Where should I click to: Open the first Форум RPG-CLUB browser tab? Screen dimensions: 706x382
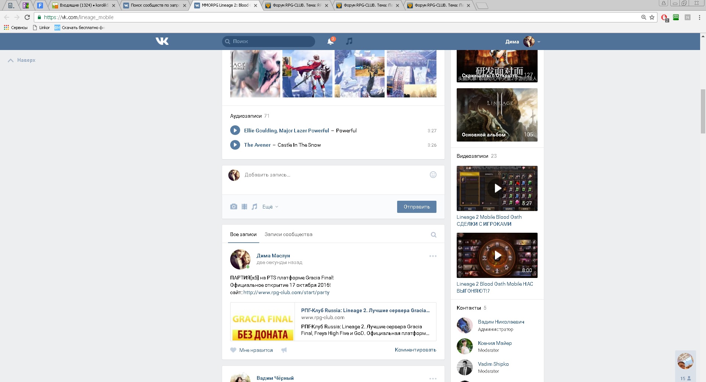[296, 5]
